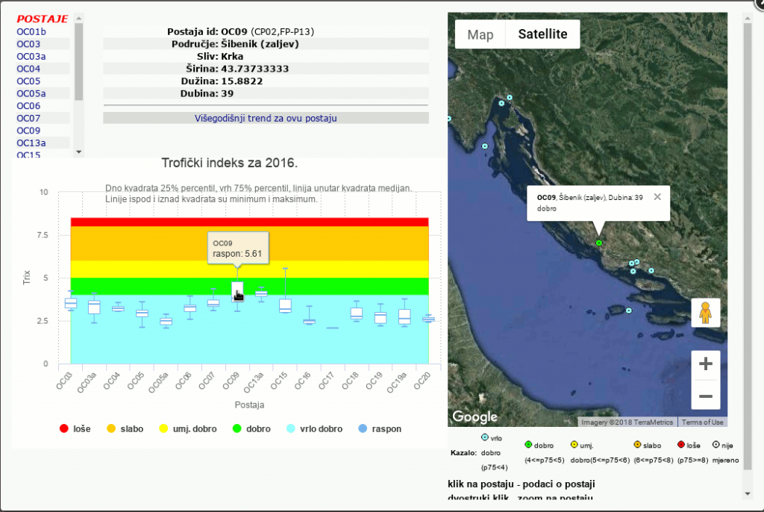The image size is (764, 512).
Task: Select station OC05a in the list
Action: (x=31, y=93)
